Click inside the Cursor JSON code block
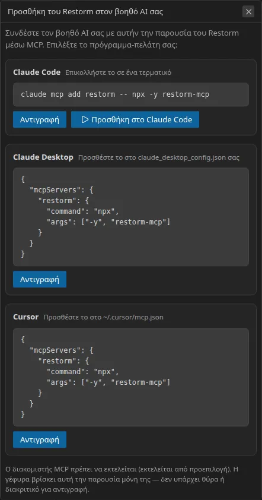This screenshot has height=500, width=262. [131, 377]
